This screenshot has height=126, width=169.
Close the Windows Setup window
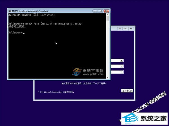point(131,29)
